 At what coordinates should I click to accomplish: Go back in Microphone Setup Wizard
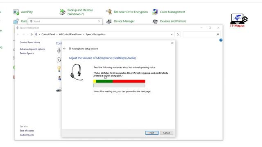click(64, 49)
